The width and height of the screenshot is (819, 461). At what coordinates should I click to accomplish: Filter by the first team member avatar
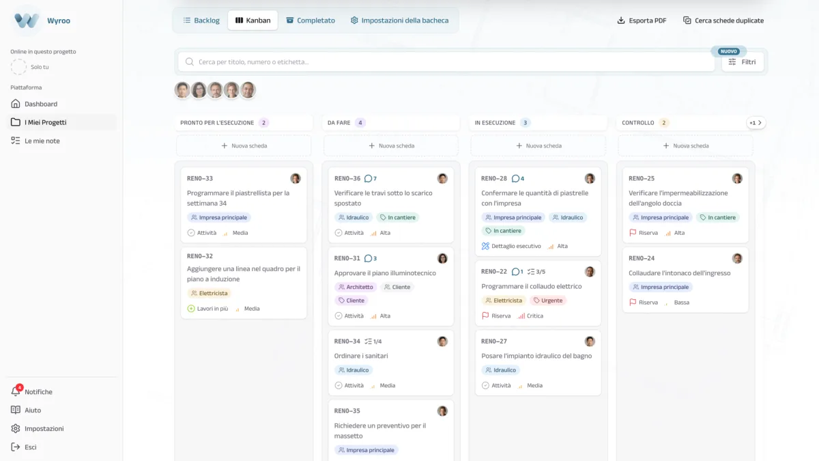pos(182,90)
